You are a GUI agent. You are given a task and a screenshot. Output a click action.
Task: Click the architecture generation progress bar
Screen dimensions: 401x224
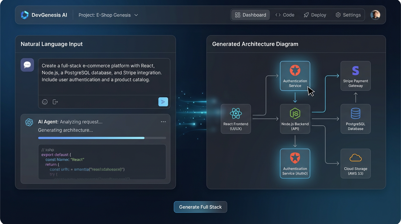pos(101,138)
